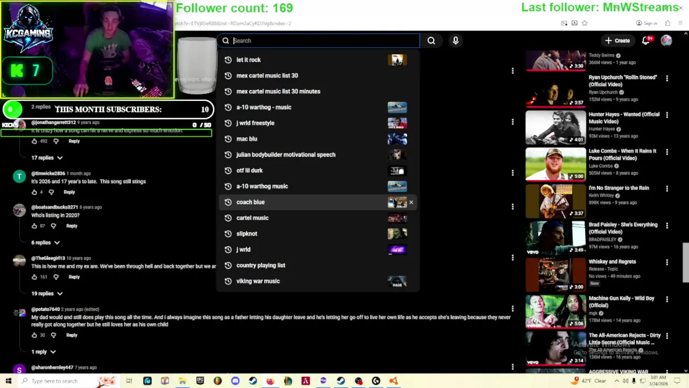Viewport: 689px width, 388px height.
Task: Open options for Whiskey and Regrets video
Action: pos(667,262)
